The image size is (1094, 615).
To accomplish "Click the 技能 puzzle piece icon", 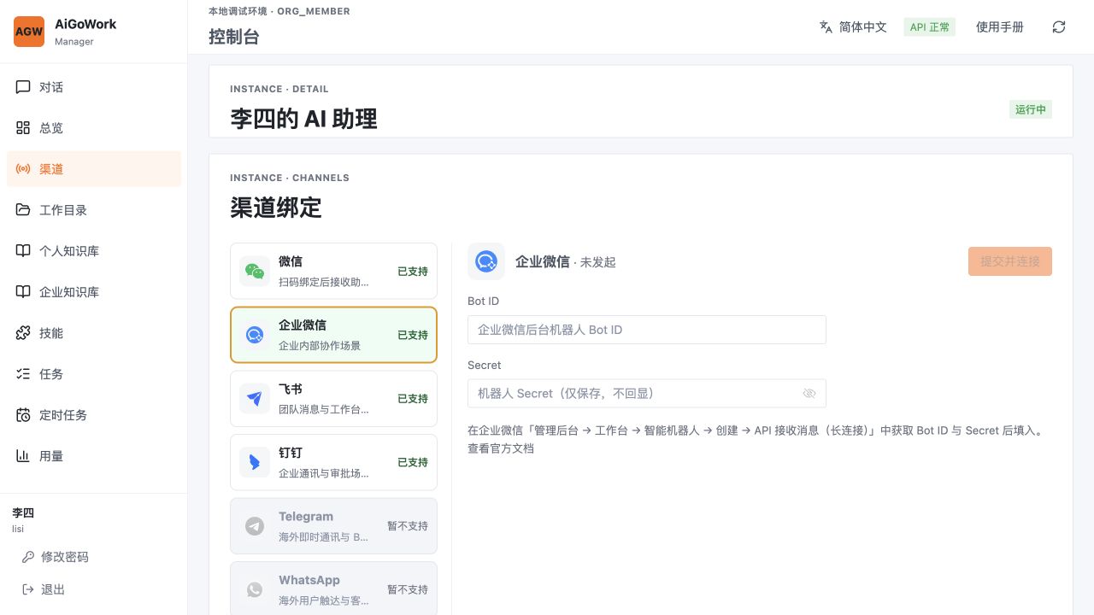I will coord(23,333).
